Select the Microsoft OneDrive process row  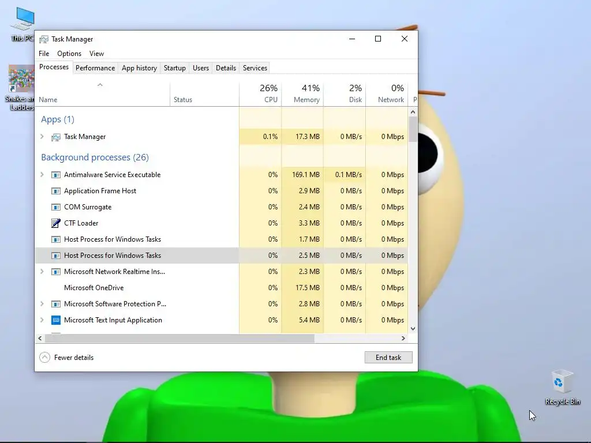[x=222, y=288]
